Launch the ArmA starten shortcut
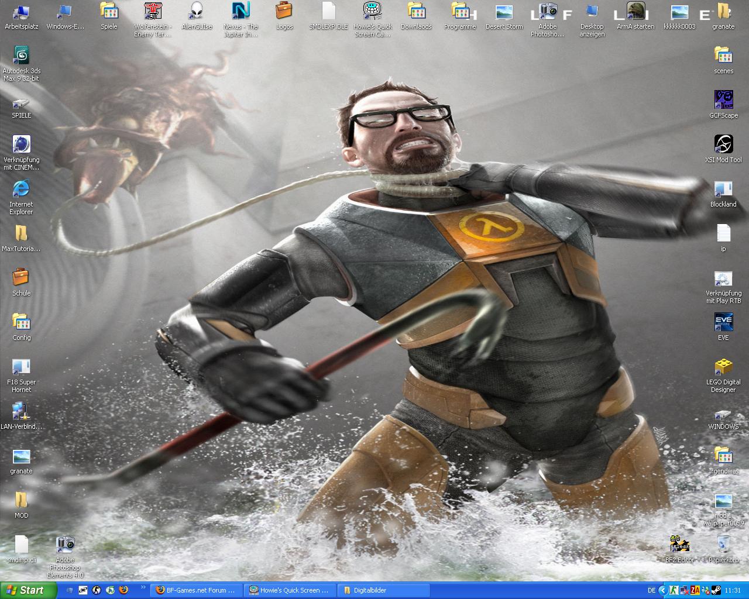Image resolution: width=749 pixels, height=599 pixels. coord(635,16)
